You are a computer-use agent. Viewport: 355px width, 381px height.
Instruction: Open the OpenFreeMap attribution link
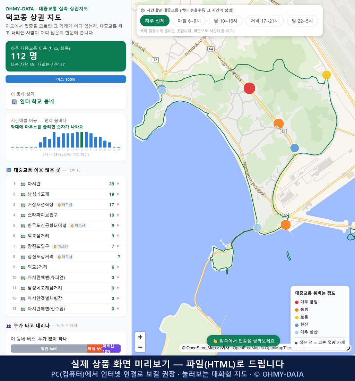[x=246, y=348]
